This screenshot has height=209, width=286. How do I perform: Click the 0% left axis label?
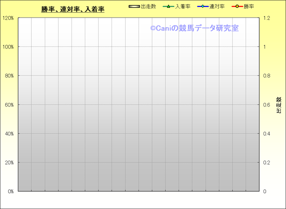coord(10,191)
